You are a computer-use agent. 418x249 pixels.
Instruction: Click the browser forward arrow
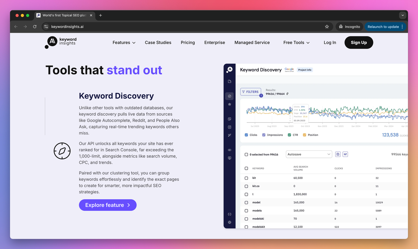[25, 26]
